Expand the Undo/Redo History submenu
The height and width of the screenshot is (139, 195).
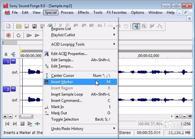tap(80, 128)
